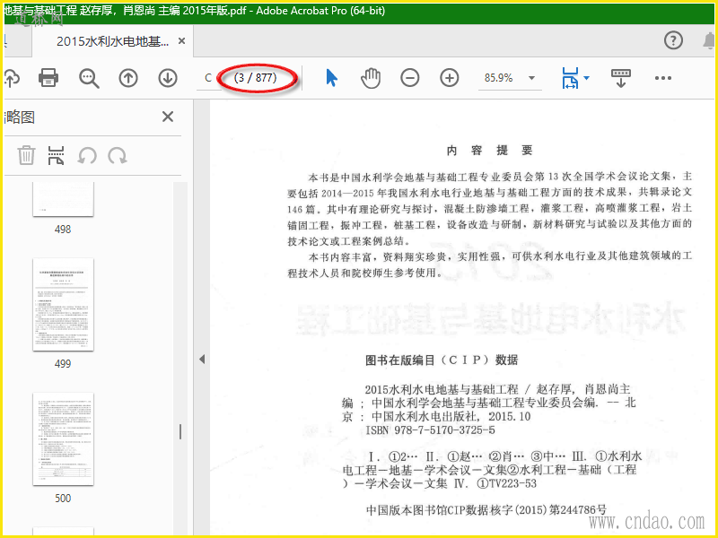Click the cloud upload icon
The image size is (718, 538).
pos(11,78)
